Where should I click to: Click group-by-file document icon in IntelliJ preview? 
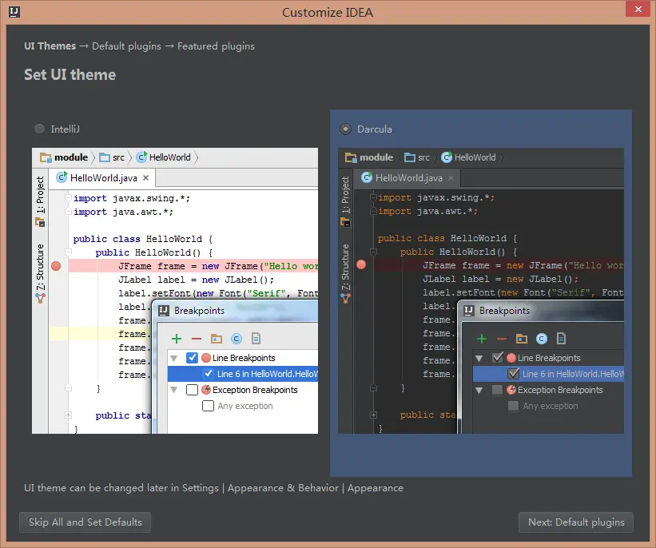256,339
